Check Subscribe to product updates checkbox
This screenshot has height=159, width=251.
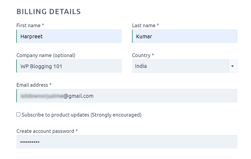18,115
